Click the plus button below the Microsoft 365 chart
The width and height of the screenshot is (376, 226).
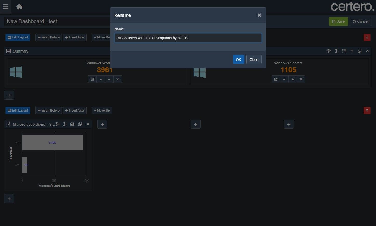tap(9, 199)
